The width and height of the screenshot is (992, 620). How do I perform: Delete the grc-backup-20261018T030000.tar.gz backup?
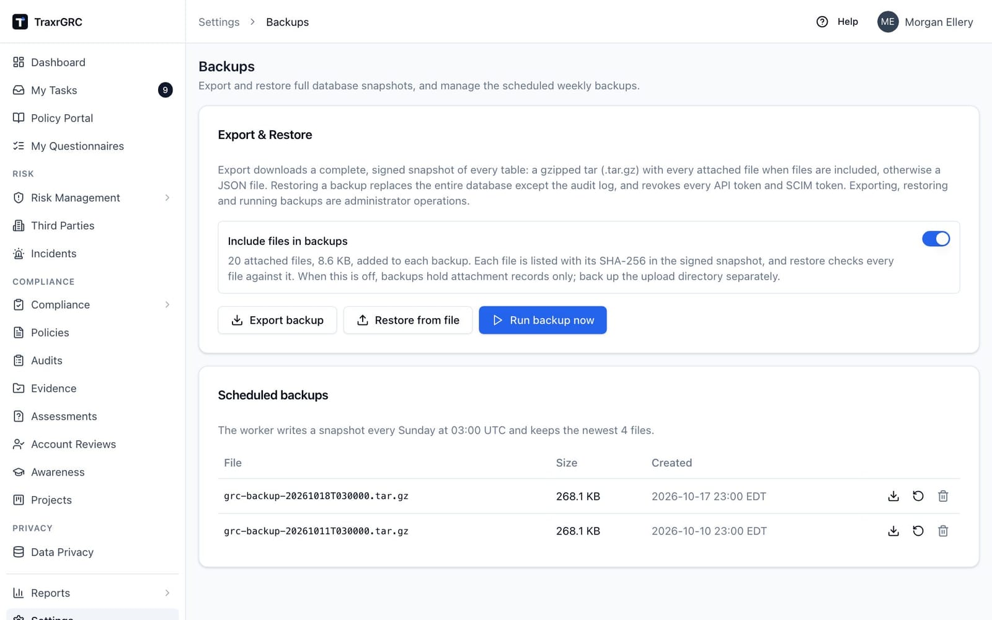tap(943, 496)
